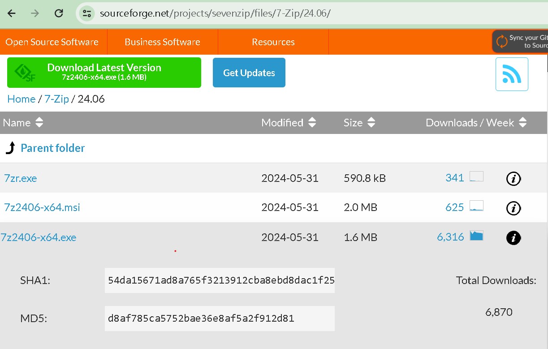
Task: Go to Home breadcrumb link
Action: point(22,99)
